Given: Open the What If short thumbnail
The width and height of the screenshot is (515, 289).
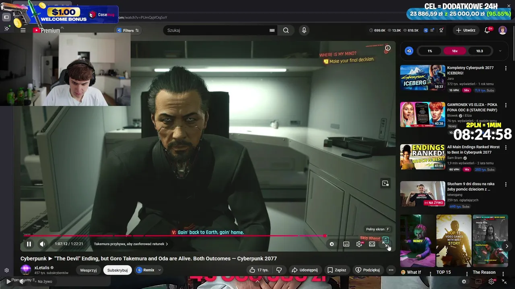Looking at the screenshot, I should [x=418, y=241].
